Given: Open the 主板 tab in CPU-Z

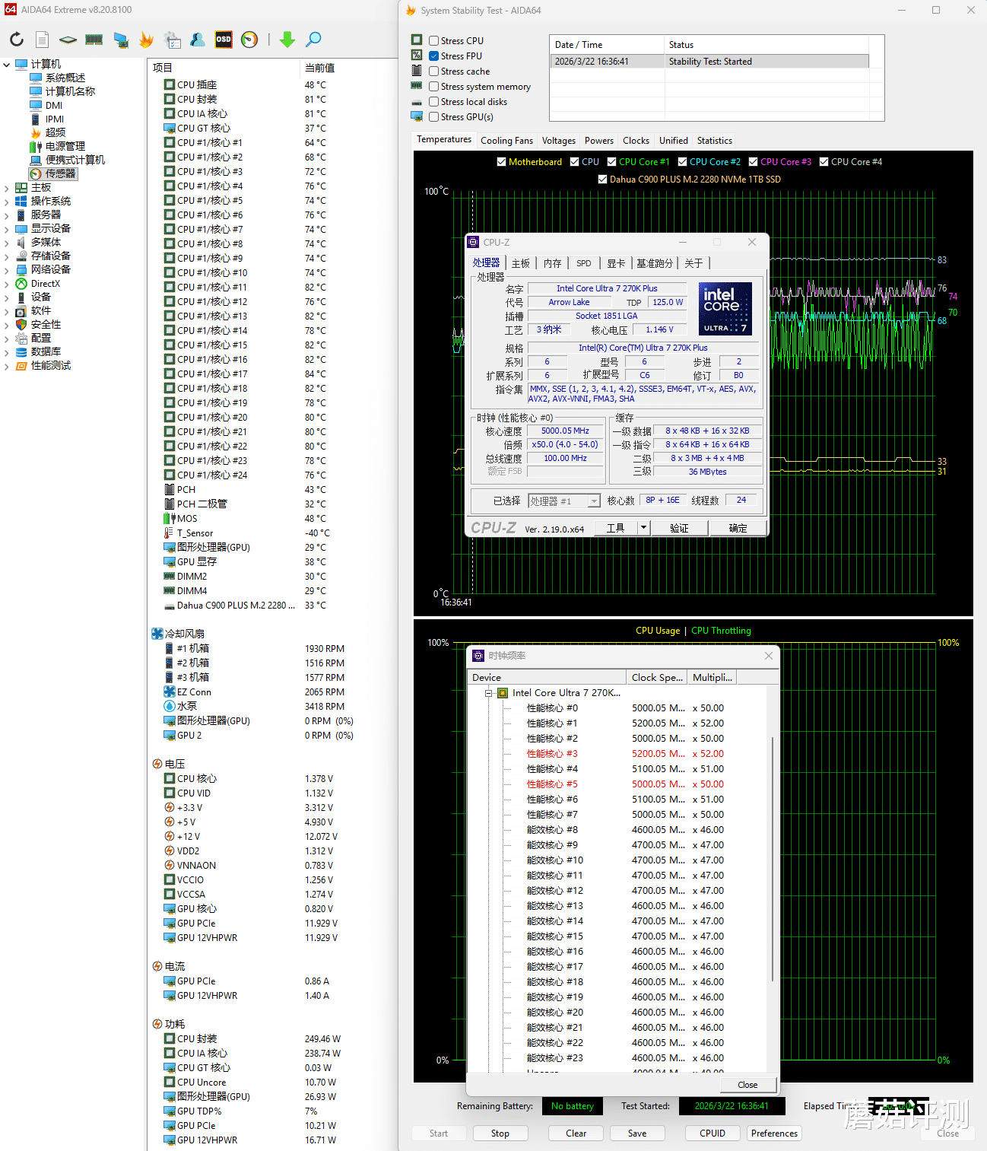Looking at the screenshot, I should click(521, 263).
